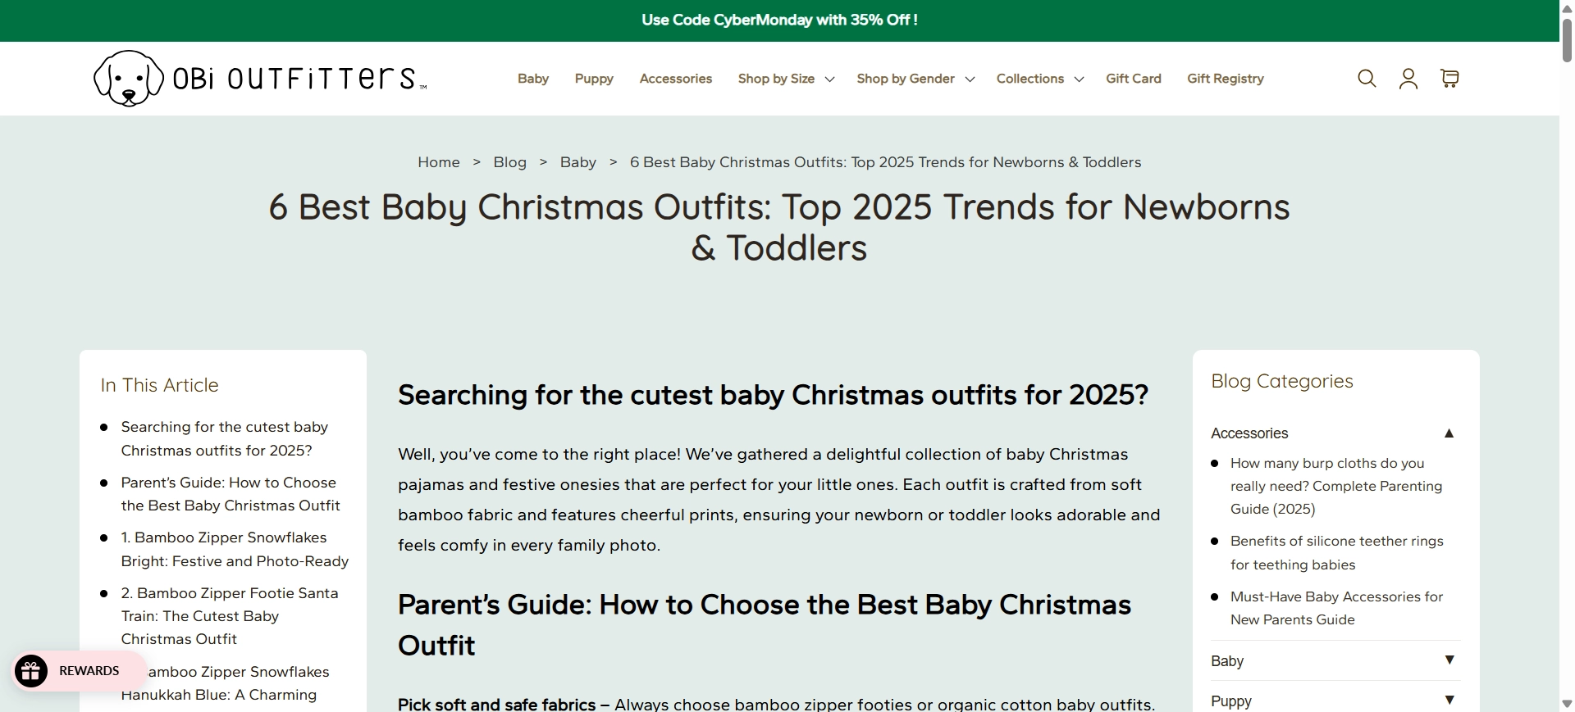Click the Home breadcrumb link
Viewport: 1575px width, 712px height.
click(x=438, y=162)
